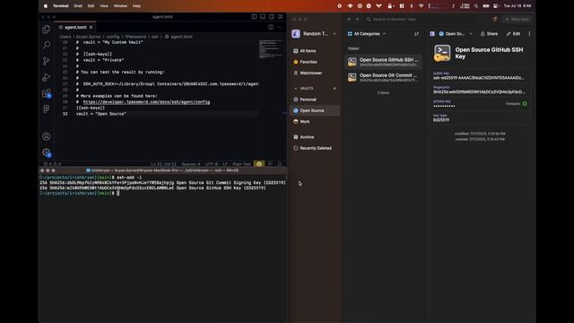
Task: Toggle the primary side bar in VS Code
Action: [x=254, y=17]
